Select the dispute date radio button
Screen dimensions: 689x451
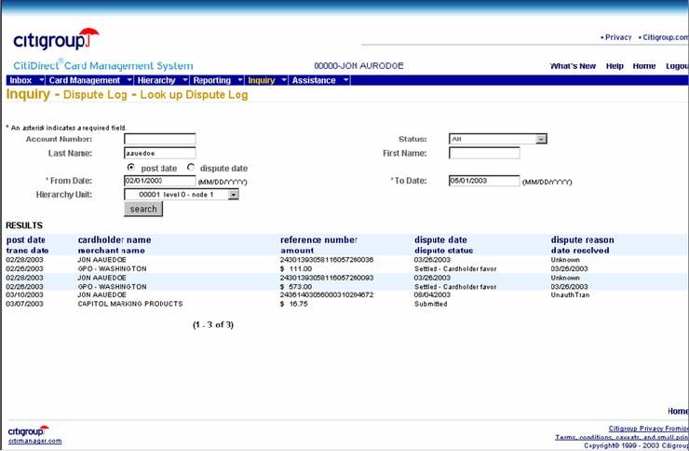(191, 168)
